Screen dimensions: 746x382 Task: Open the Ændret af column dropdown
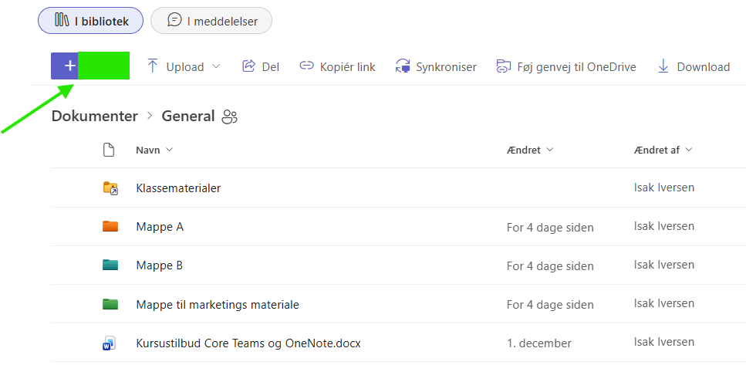[689, 150]
